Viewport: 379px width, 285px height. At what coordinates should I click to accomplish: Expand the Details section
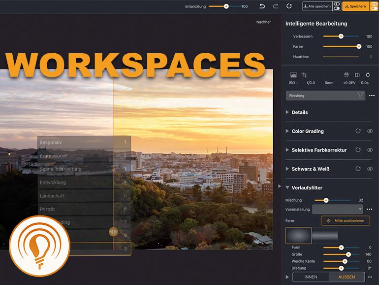point(288,112)
